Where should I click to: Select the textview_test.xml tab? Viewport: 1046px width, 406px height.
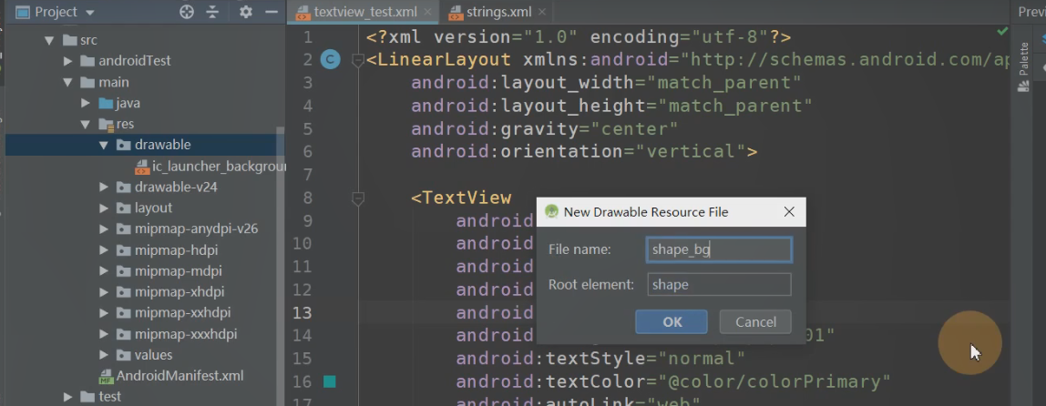coord(364,13)
